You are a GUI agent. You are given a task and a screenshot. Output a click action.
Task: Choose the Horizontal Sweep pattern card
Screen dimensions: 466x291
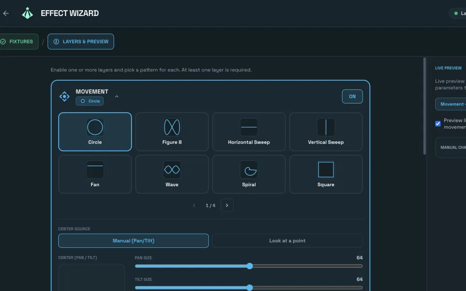tap(249, 132)
